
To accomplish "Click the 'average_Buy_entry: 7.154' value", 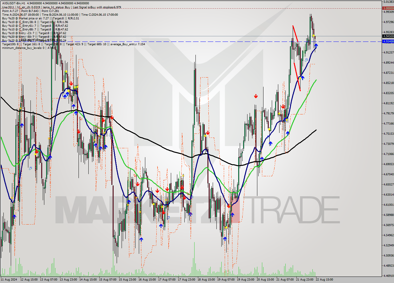I will (127, 44).
